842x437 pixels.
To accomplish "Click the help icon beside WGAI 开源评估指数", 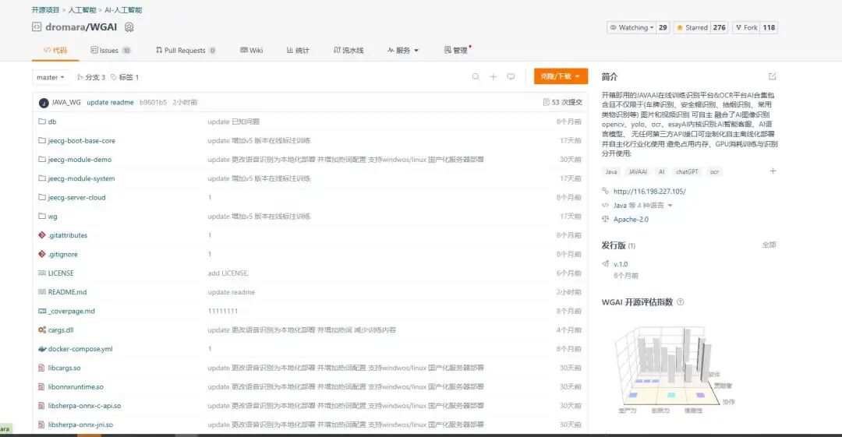I will click(681, 302).
